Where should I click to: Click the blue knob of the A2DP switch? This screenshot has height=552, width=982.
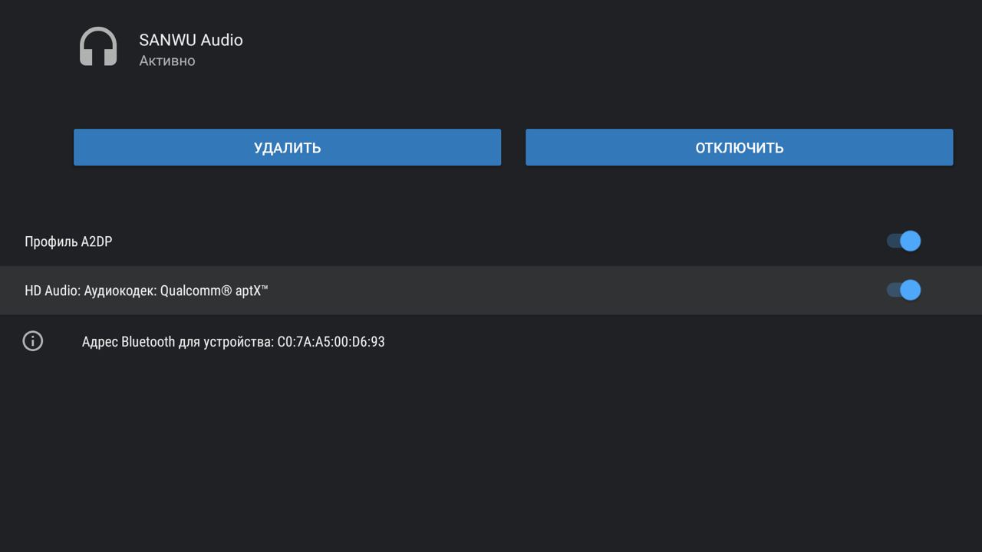(x=911, y=241)
